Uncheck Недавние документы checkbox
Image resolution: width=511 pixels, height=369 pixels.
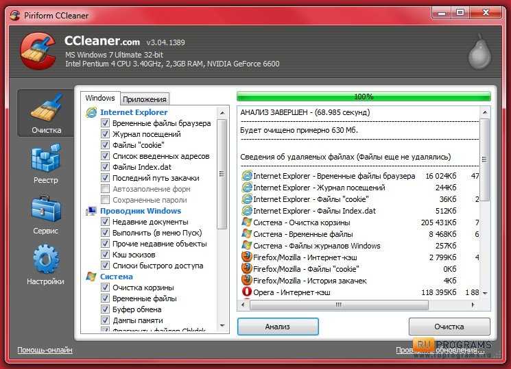105,222
